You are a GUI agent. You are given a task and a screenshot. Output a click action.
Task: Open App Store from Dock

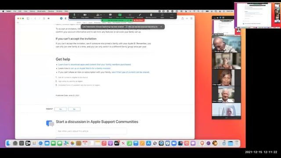pyautogui.click(x=148, y=143)
